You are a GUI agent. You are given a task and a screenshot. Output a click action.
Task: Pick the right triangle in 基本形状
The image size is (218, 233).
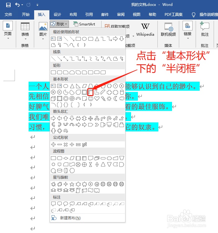click(78, 86)
